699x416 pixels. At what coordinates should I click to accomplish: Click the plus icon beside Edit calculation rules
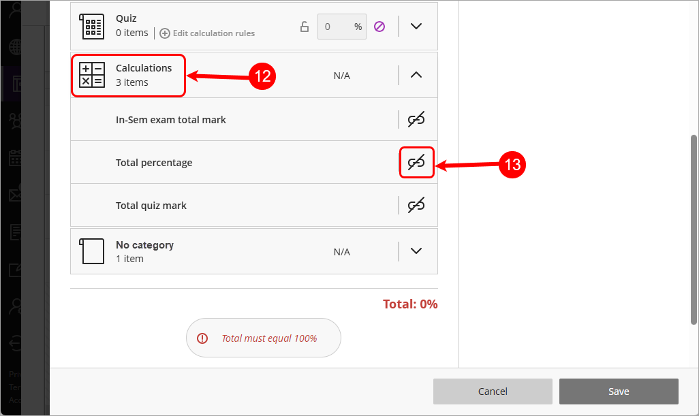(165, 33)
